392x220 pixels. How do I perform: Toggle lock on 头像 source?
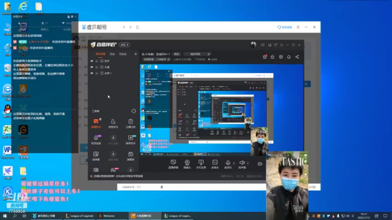97,67
